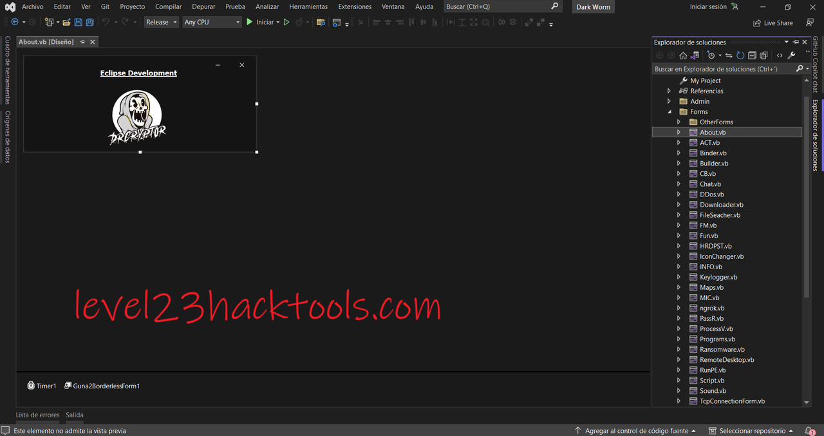Click the feedback person icon near Live Share
This screenshot has width=824, height=436.
point(810,23)
